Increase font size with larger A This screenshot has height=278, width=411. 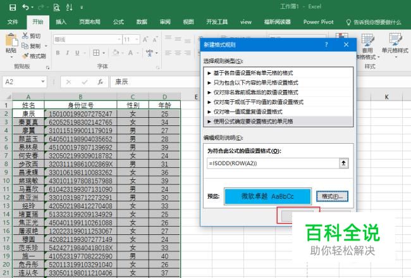click(145, 40)
